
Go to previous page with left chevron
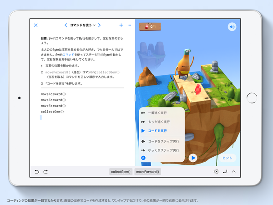tap(66, 25)
